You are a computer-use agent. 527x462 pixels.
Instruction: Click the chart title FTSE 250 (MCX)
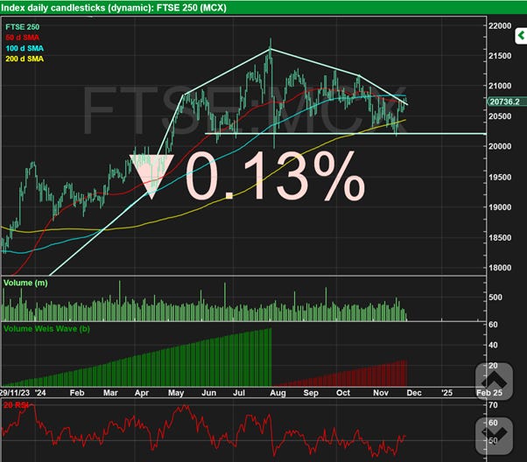pos(191,7)
